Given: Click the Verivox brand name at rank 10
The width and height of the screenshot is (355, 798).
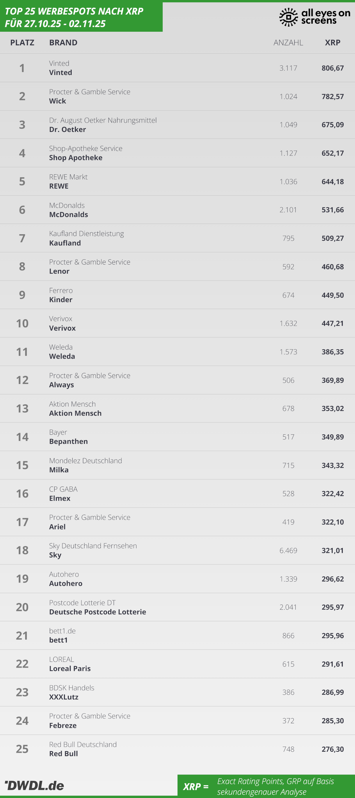Looking at the screenshot, I should click(63, 328).
